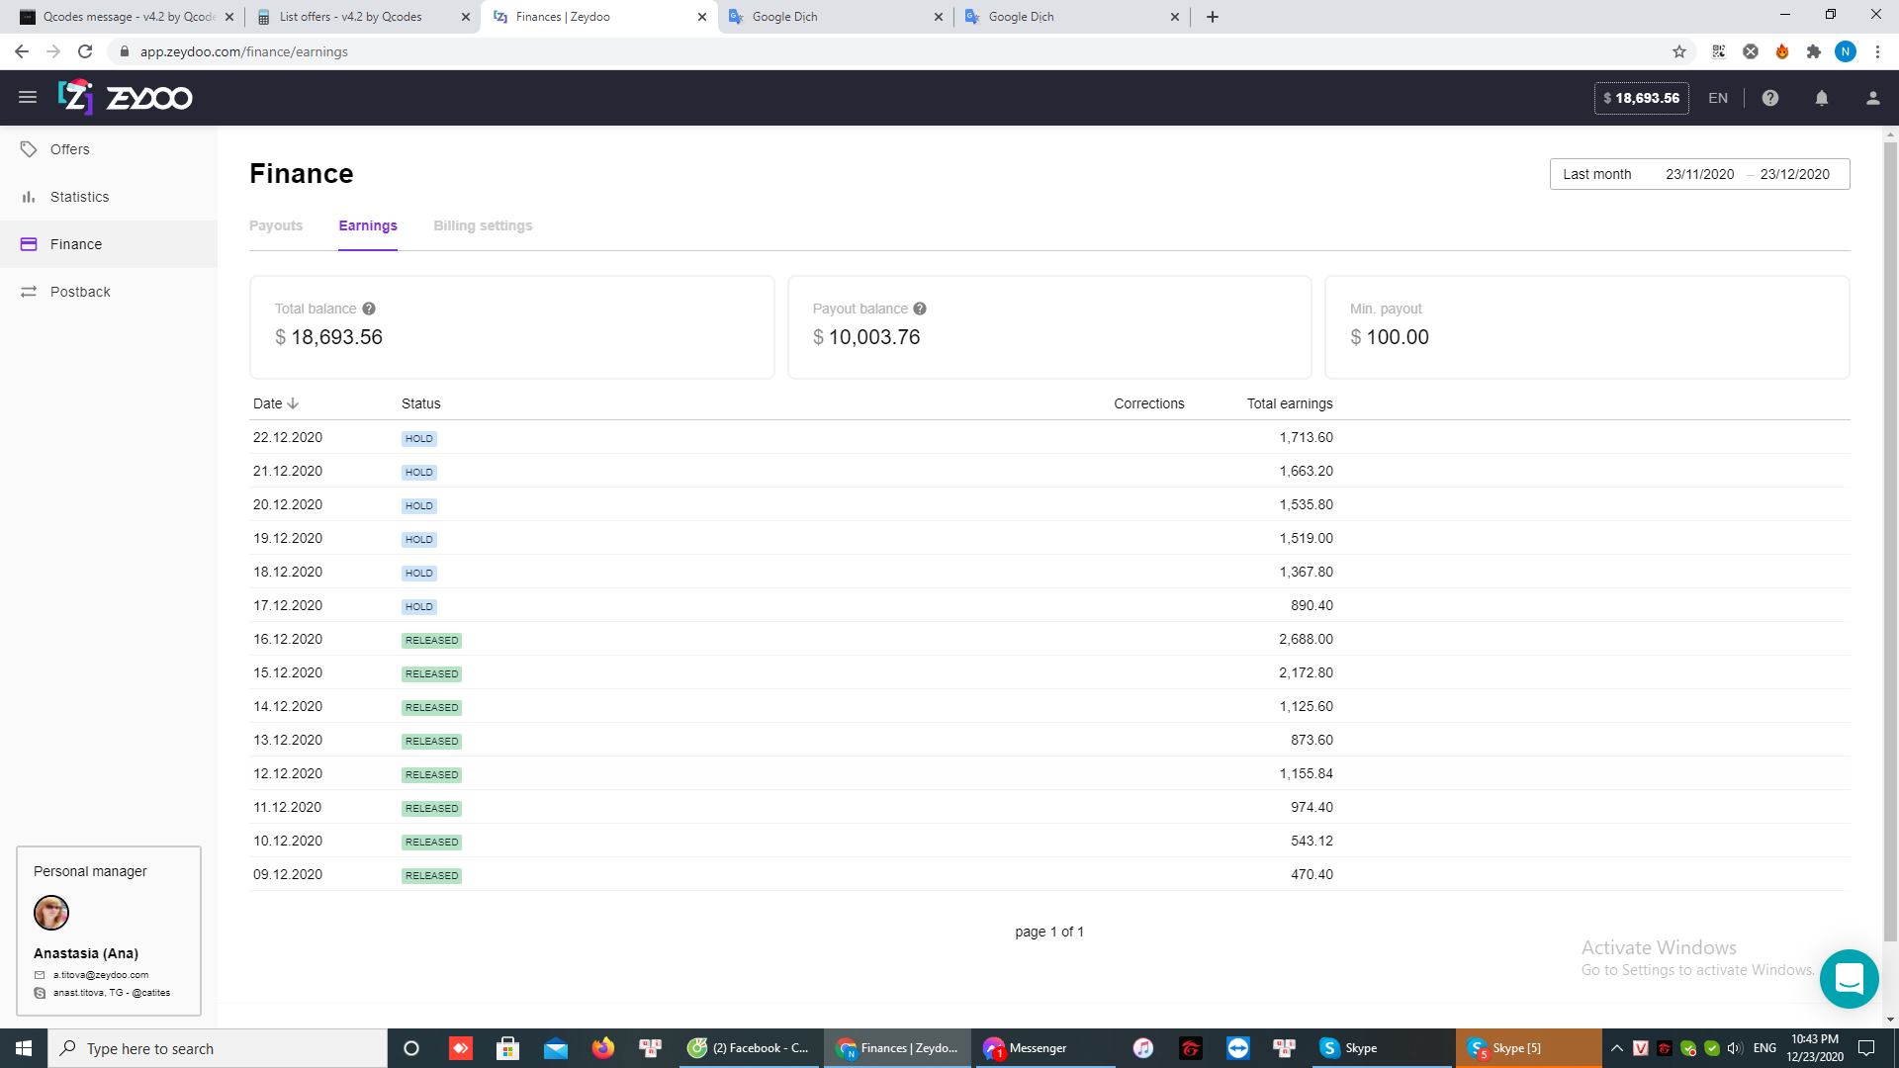The image size is (1899, 1068).
Task: Switch to the Payouts tab
Action: 276,225
